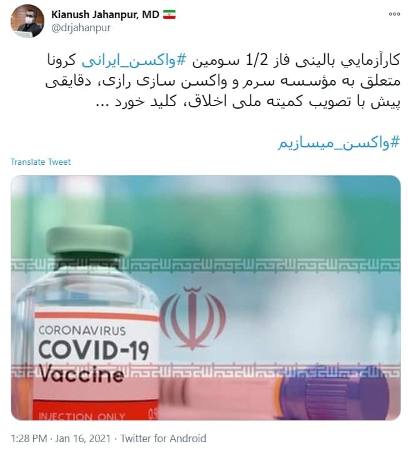
Task: Click the red Iran emblem in the image
Action: tap(192, 318)
